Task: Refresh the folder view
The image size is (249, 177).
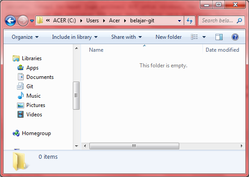Action: click(x=190, y=21)
